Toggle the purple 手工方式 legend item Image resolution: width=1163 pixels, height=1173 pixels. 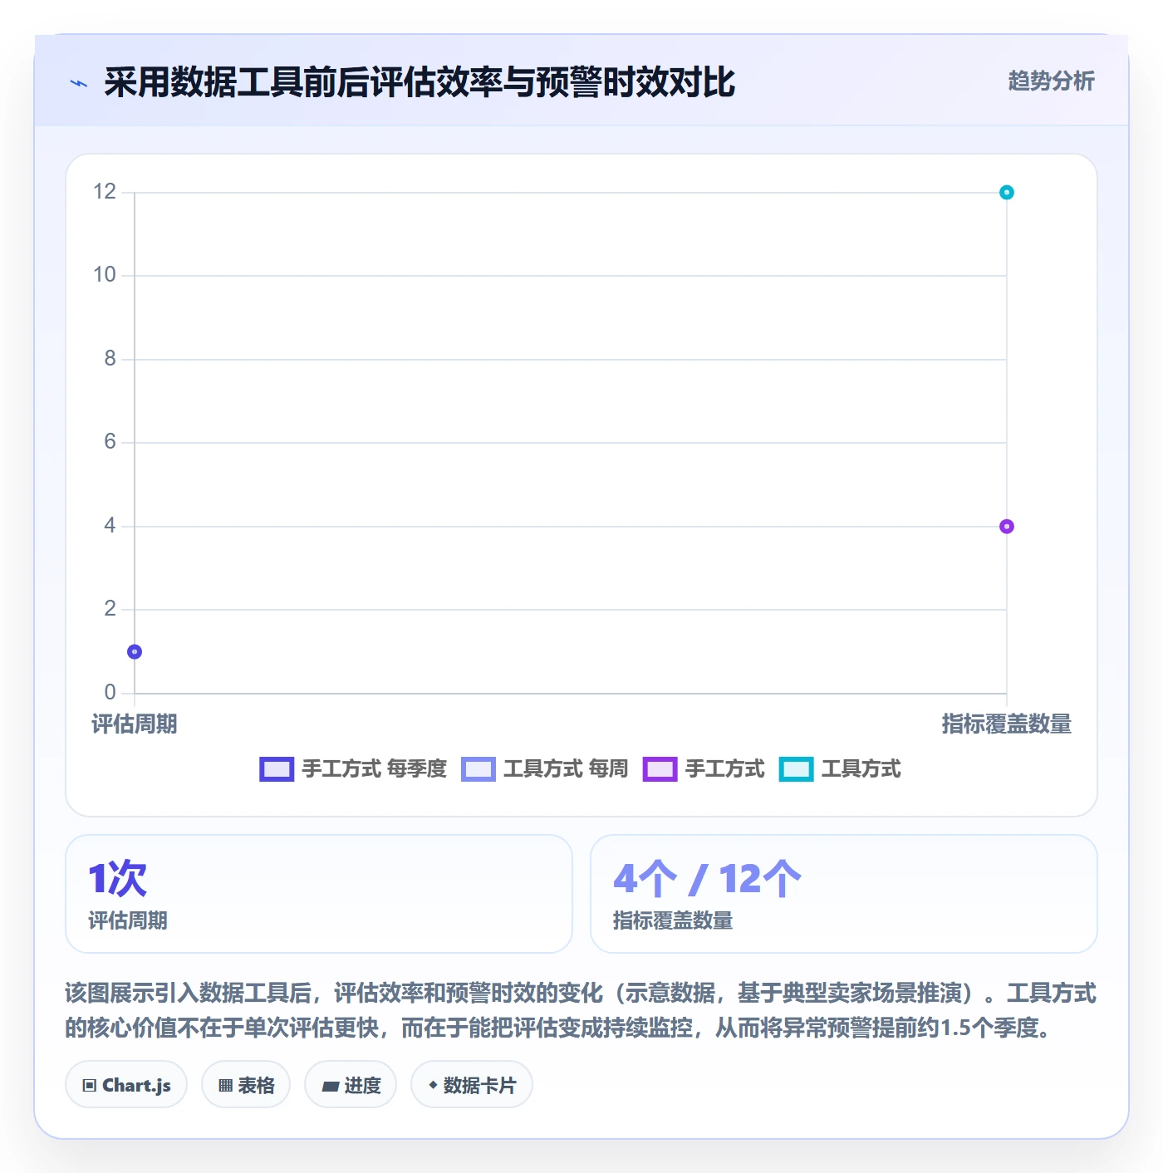point(704,769)
